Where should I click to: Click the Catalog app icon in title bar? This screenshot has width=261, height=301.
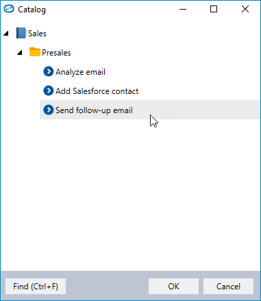[9, 9]
